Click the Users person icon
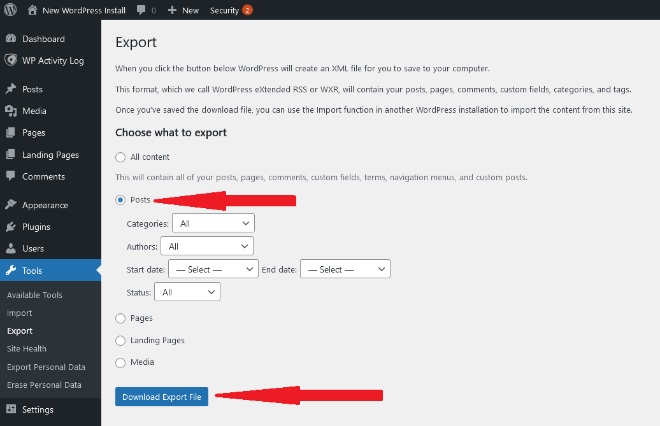This screenshot has width=660, height=426. [11, 248]
